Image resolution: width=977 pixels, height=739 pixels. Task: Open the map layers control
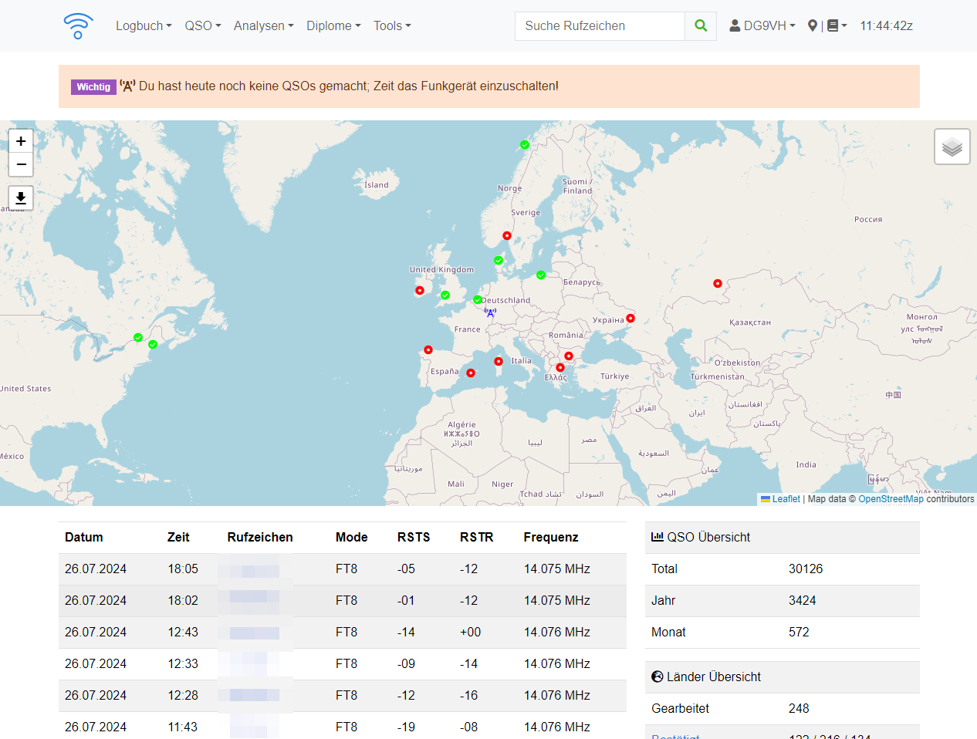click(952, 147)
